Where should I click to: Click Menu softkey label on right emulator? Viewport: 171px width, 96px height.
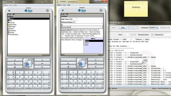pyautogui.click(x=63, y=55)
